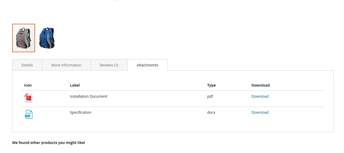
Task: Click the Label column header
Action: point(75,85)
